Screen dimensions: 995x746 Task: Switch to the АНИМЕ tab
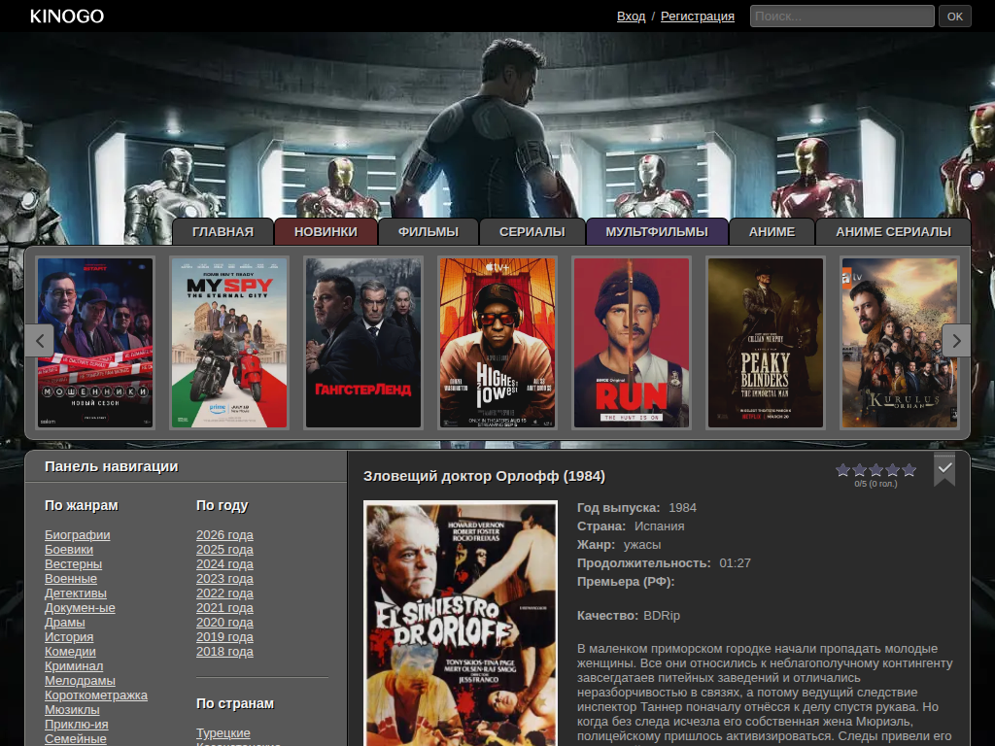coord(772,232)
